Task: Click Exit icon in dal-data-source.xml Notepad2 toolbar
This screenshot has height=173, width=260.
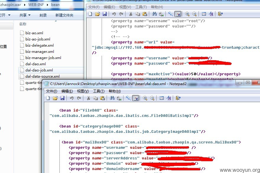Action: click(x=220, y=14)
